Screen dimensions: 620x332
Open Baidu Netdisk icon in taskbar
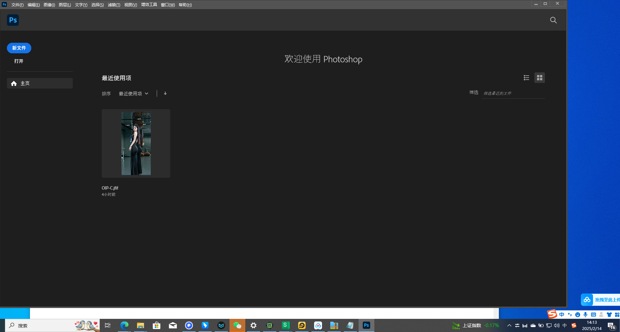pyautogui.click(x=318, y=325)
